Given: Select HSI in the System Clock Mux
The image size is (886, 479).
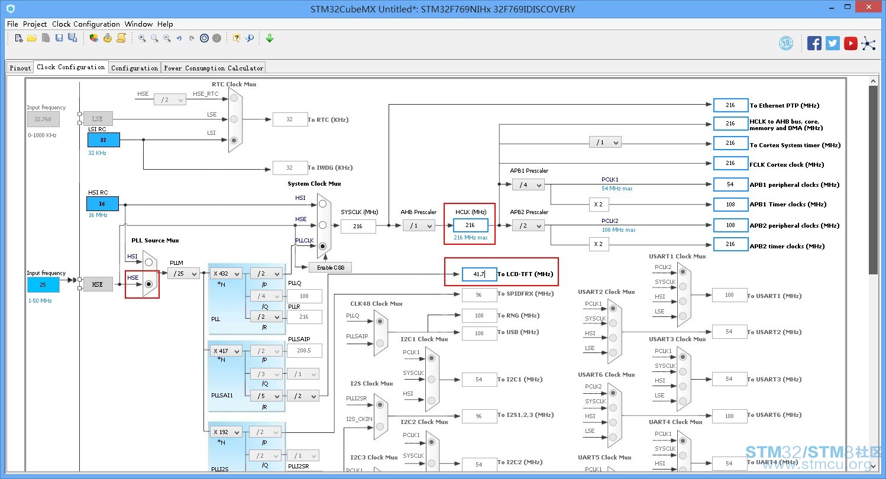Looking at the screenshot, I should tap(322, 203).
